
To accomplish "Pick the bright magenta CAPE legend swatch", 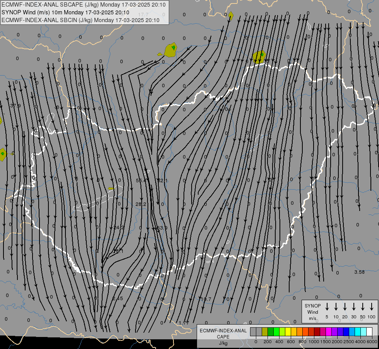I will (329, 332).
